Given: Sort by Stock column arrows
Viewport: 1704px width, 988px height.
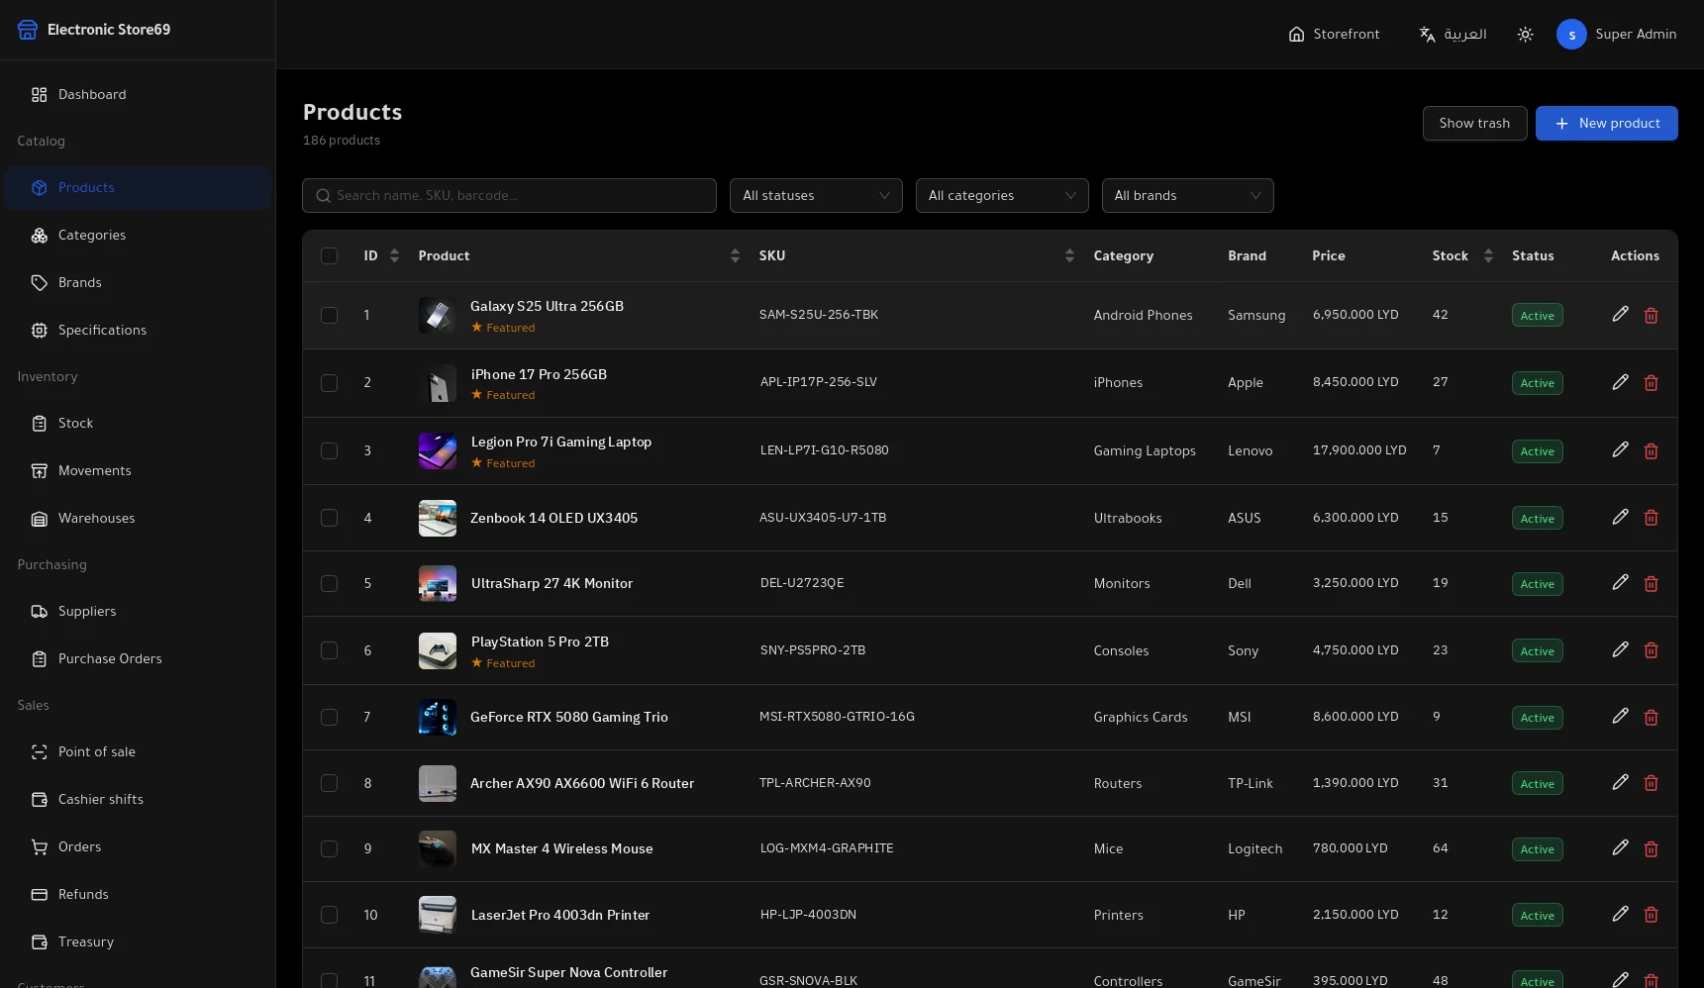Looking at the screenshot, I should click(1488, 256).
